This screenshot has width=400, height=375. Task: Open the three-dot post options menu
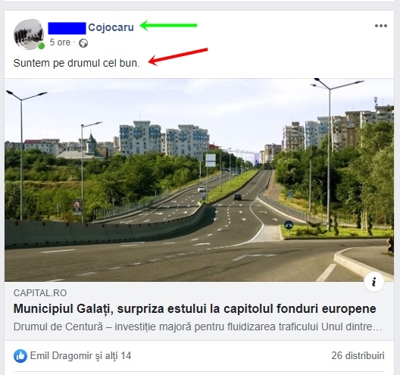(381, 26)
